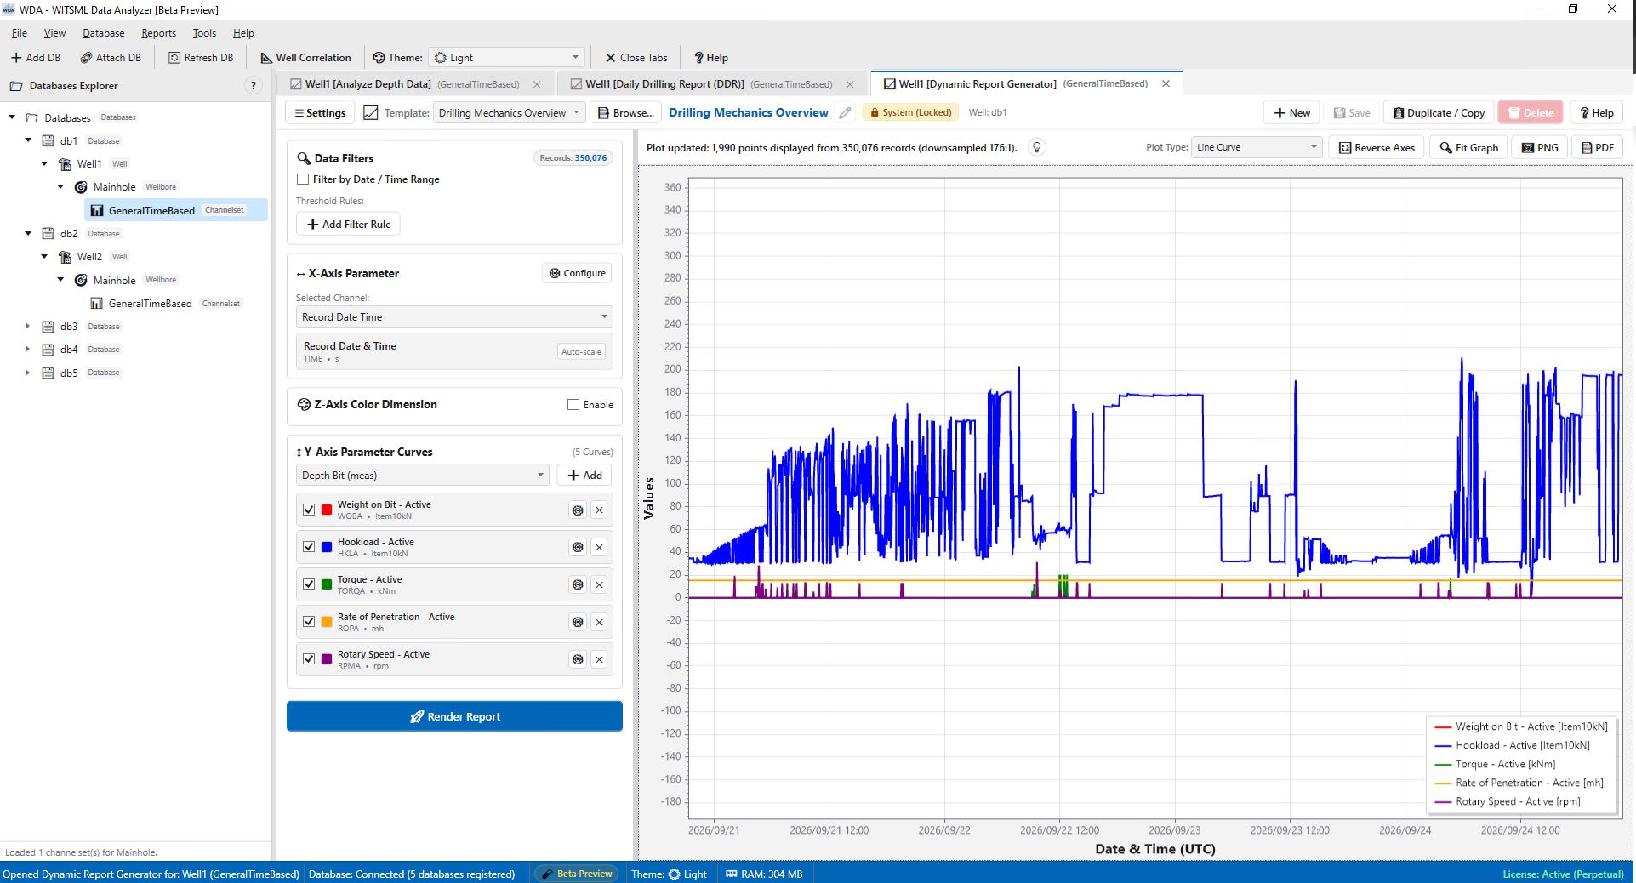
Task: Click the green Torque color swatch
Action: point(327,585)
